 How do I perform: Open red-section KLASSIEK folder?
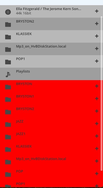point(50,149)
